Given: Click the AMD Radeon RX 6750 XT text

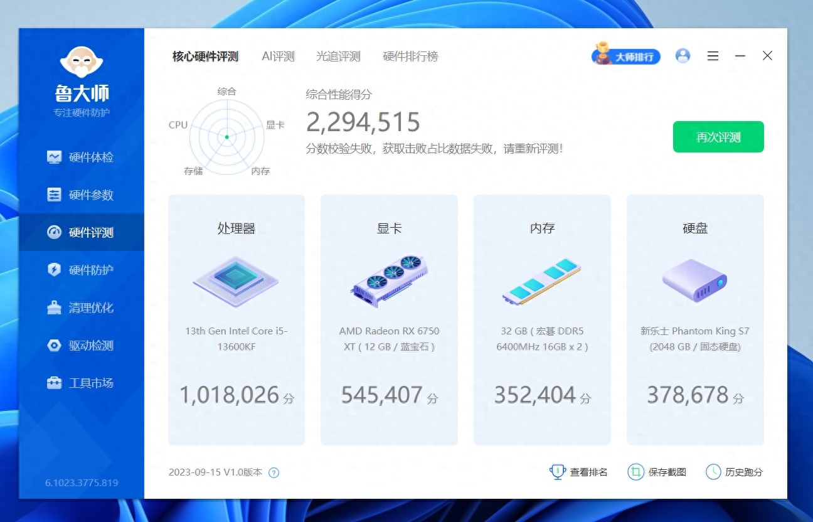Looking at the screenshot, I should click(389, 339).
